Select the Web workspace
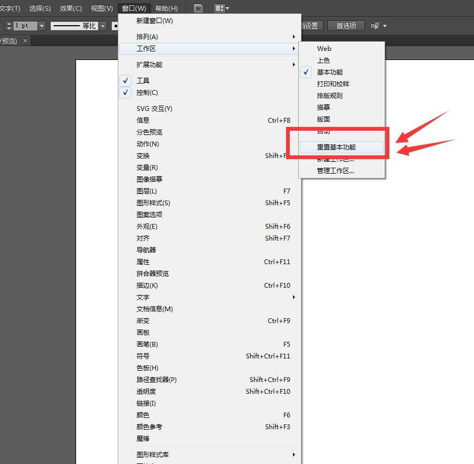The width and height of the screenshot is (474, 464). (x=323, y=48)
